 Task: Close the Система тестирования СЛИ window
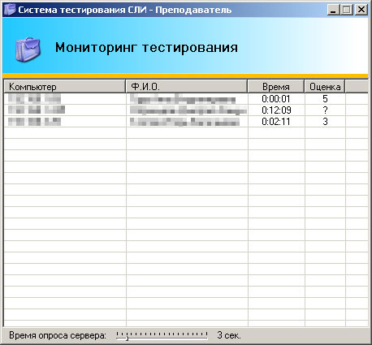(361, 10)
